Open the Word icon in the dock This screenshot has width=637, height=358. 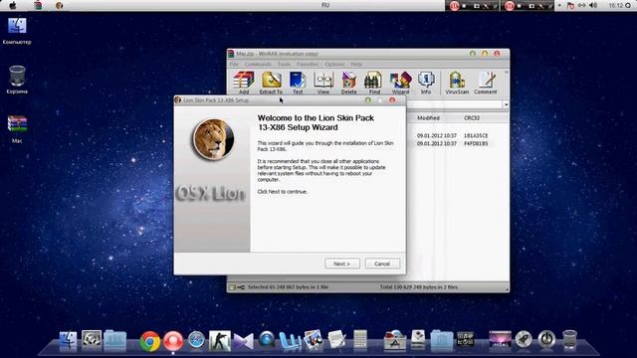(x=290, y=340)
